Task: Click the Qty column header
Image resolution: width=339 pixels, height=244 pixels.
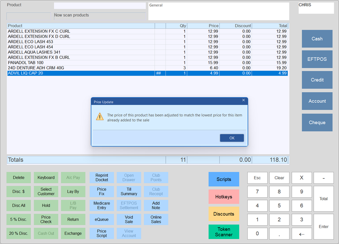Action: 176,26
